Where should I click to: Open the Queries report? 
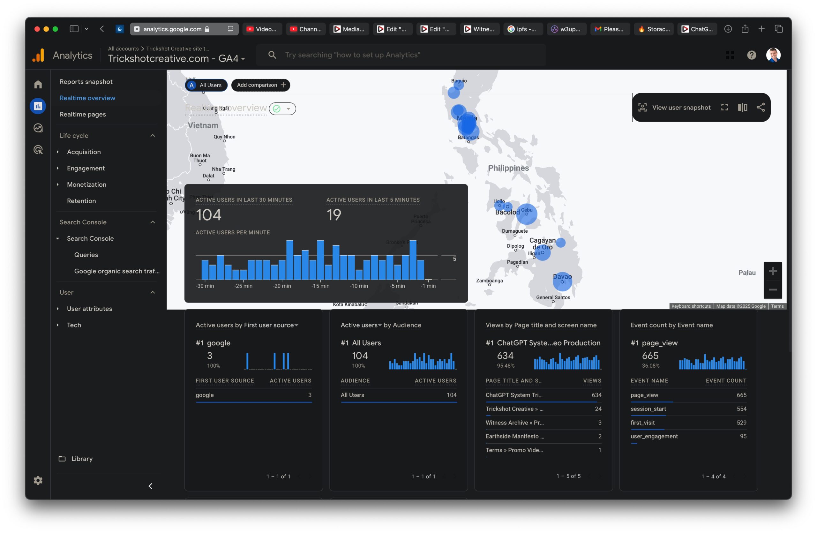[x=86, y=255]
